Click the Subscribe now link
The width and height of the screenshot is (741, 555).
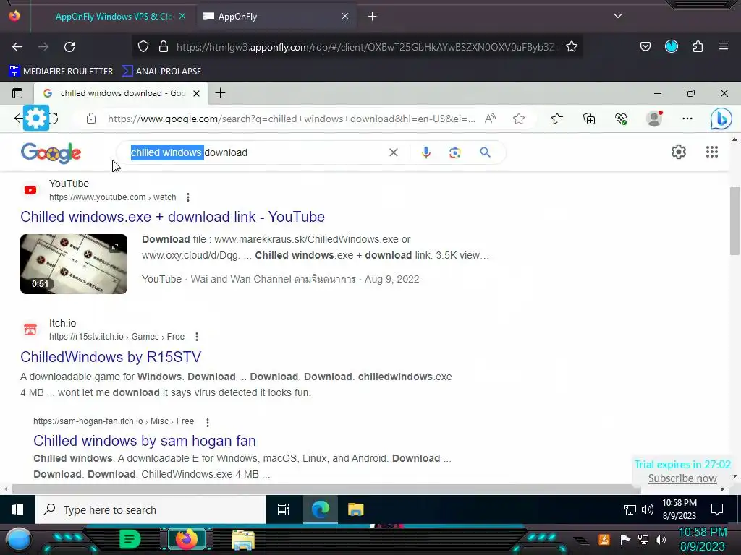(682, 478)
